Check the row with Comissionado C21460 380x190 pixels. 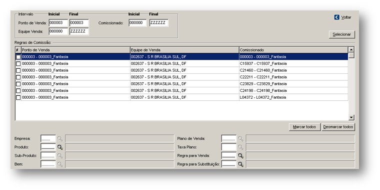18,70
